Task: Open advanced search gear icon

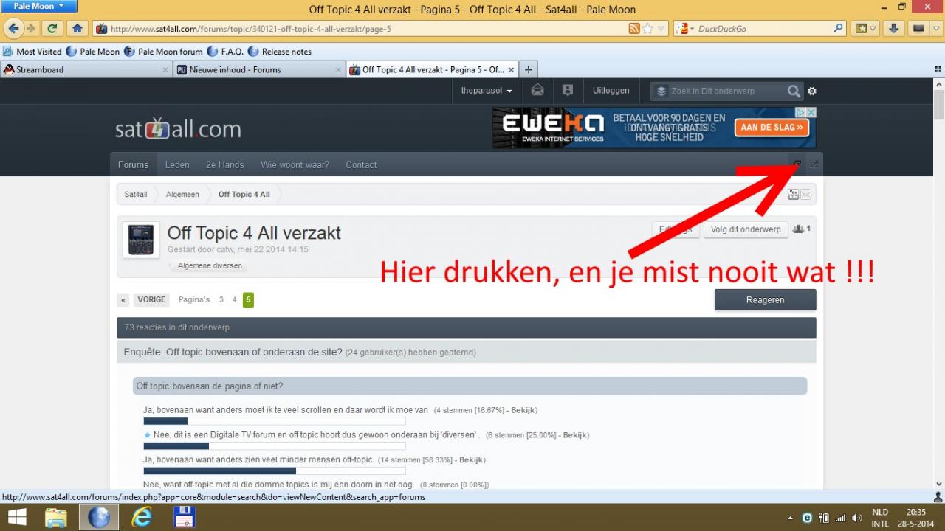Action: click(812, 91)
